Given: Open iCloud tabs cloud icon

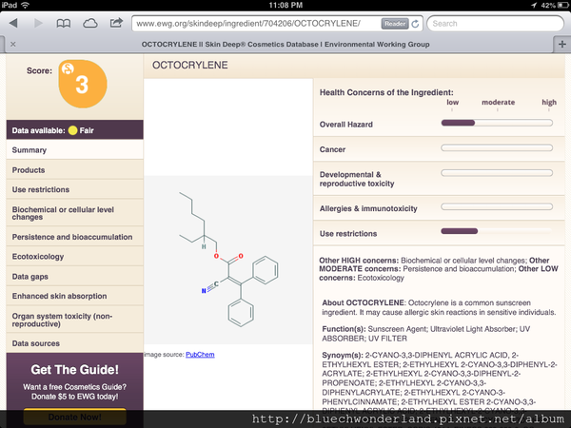Looking at the screenshot, I should (x=89, y=22).
